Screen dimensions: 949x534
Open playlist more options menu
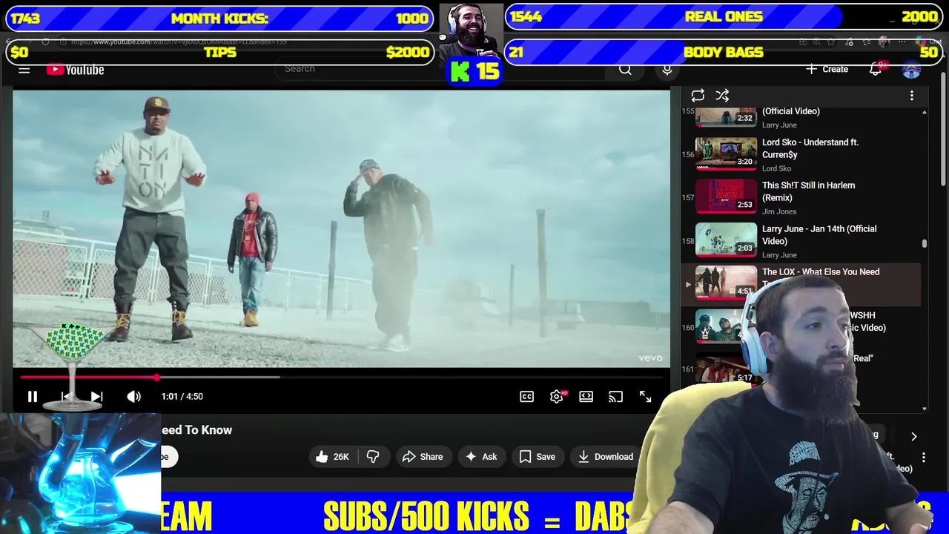[x=912, y=96]
